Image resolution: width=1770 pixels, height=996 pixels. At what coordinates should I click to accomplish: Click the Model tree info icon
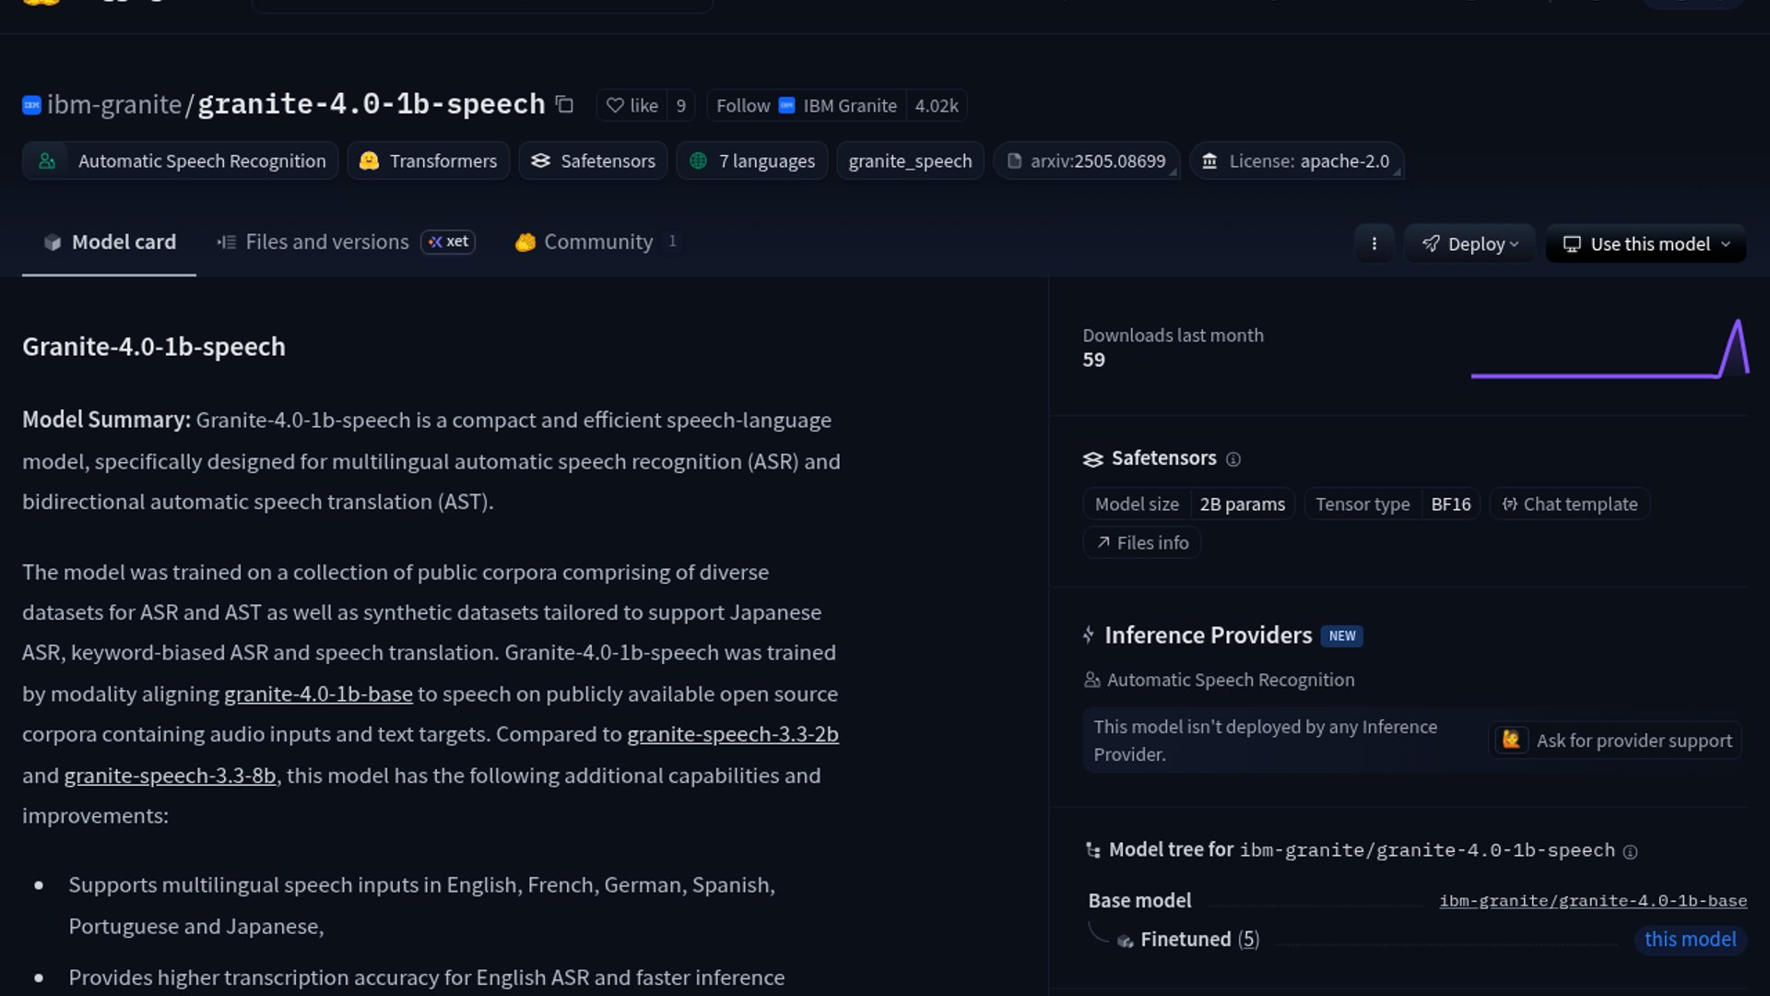point(1630,852)
